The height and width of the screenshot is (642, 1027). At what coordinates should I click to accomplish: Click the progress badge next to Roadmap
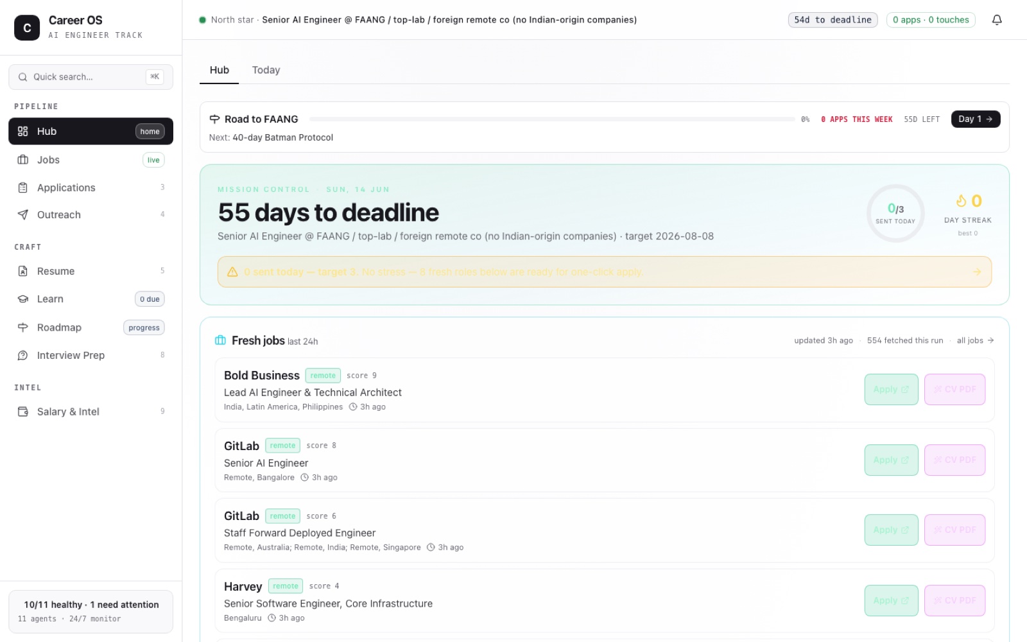144,328
